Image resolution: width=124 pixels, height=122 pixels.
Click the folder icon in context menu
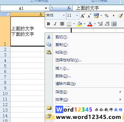[x=49, y=108]
